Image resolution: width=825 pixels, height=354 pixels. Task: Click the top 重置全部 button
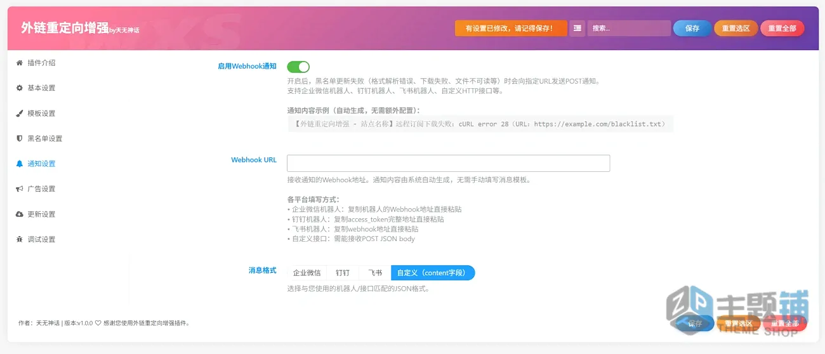782,29
